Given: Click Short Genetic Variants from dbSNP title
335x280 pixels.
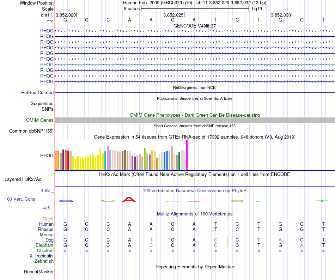Looking at the screenshot, I should tap(195, 126).
